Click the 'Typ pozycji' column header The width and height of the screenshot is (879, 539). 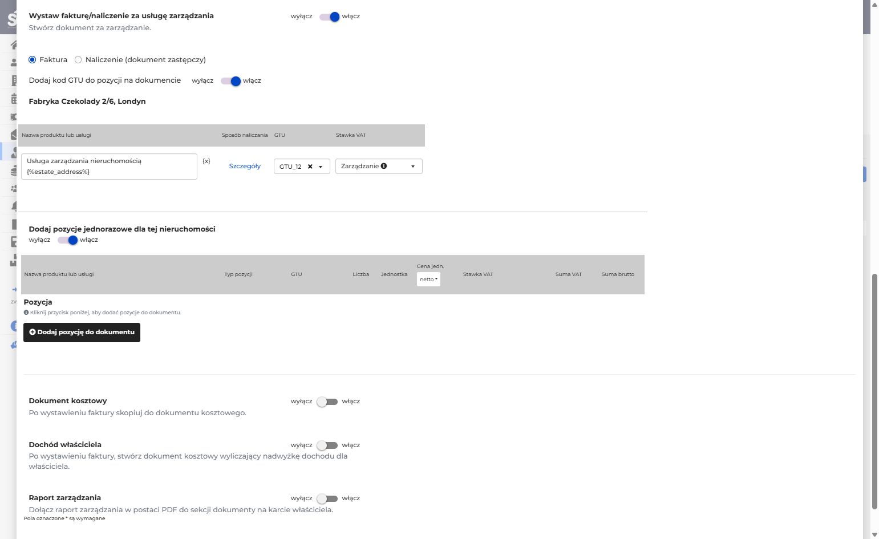tap(238, 274)
